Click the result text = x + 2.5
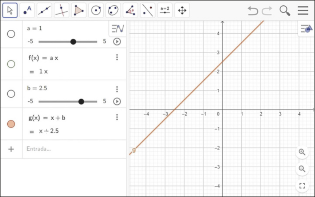 [x=44, y=131]
